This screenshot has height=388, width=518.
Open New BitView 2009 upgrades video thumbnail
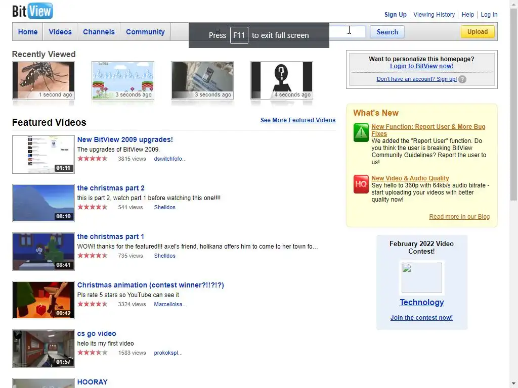(x=44, y=155)
